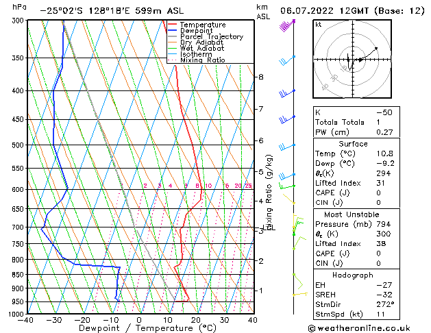Select the Mixing Ratio legend label
This screenshot has width=431, height=333.
click(203, 60)
